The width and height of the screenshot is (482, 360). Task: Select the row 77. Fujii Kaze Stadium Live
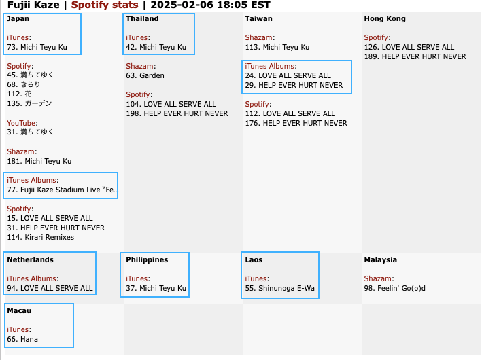tap(62, 190)
